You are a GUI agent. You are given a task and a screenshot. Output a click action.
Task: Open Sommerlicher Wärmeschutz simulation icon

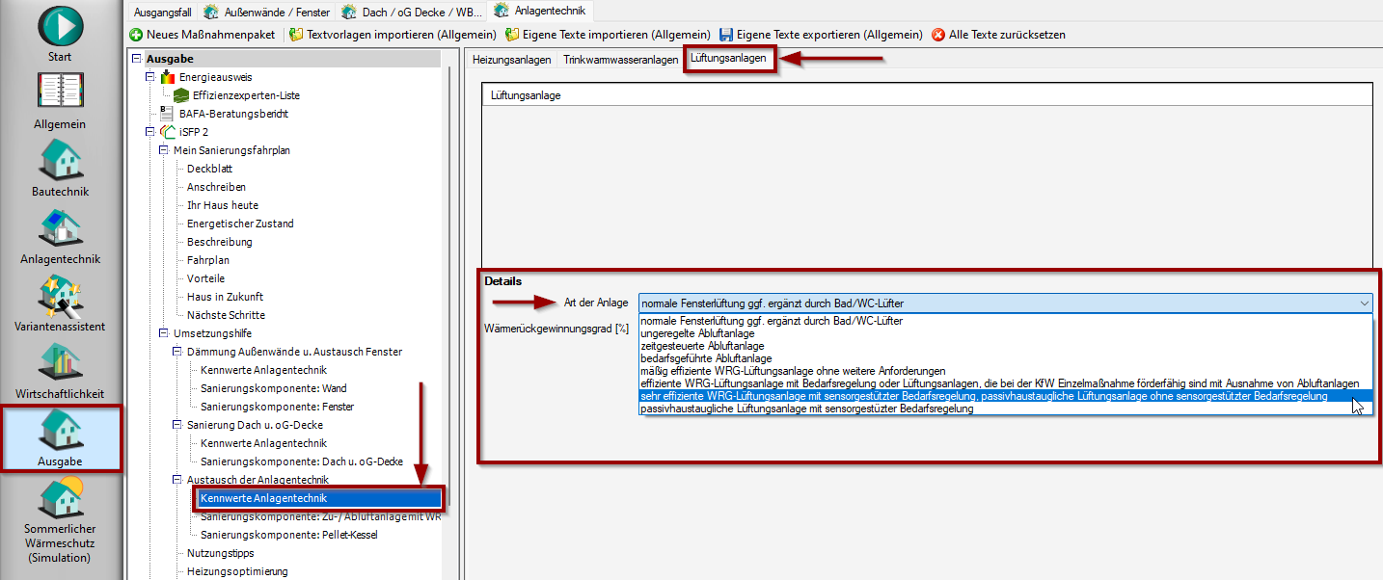pyautogui.click(x=60, y=501)
